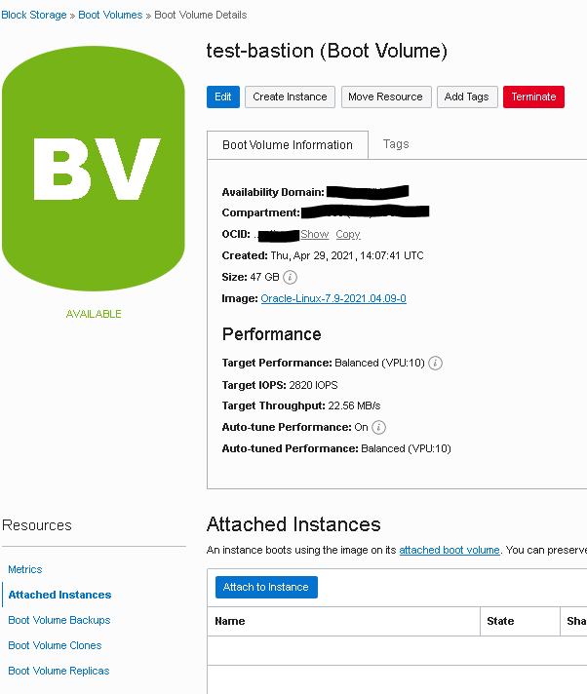Click the Create Instance button
The height and width of the screenshot is (694, 587).
pyautogui.click(x=290, y=96)
